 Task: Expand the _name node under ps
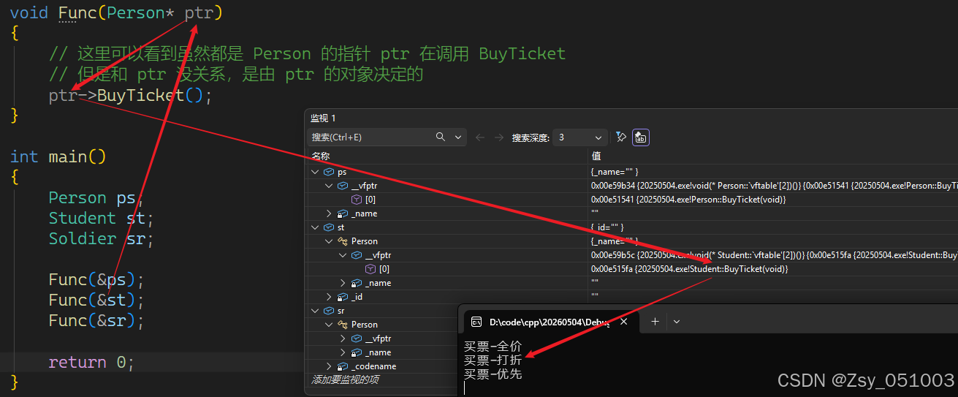click(x=329, y=213)
